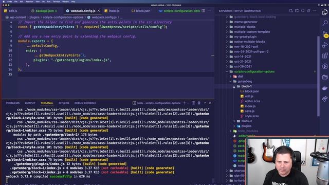Open the Docker whale icon view
This screenshot has height=185, width=329.
click(325, 88)
